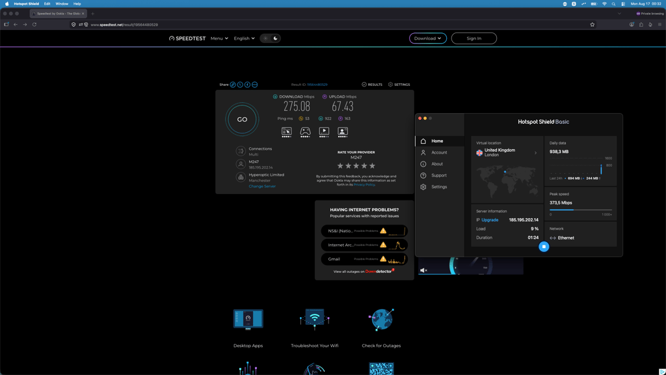This screenshot has width=666, height=375.
Task: Click the Downdetector link
Action: 379,271
